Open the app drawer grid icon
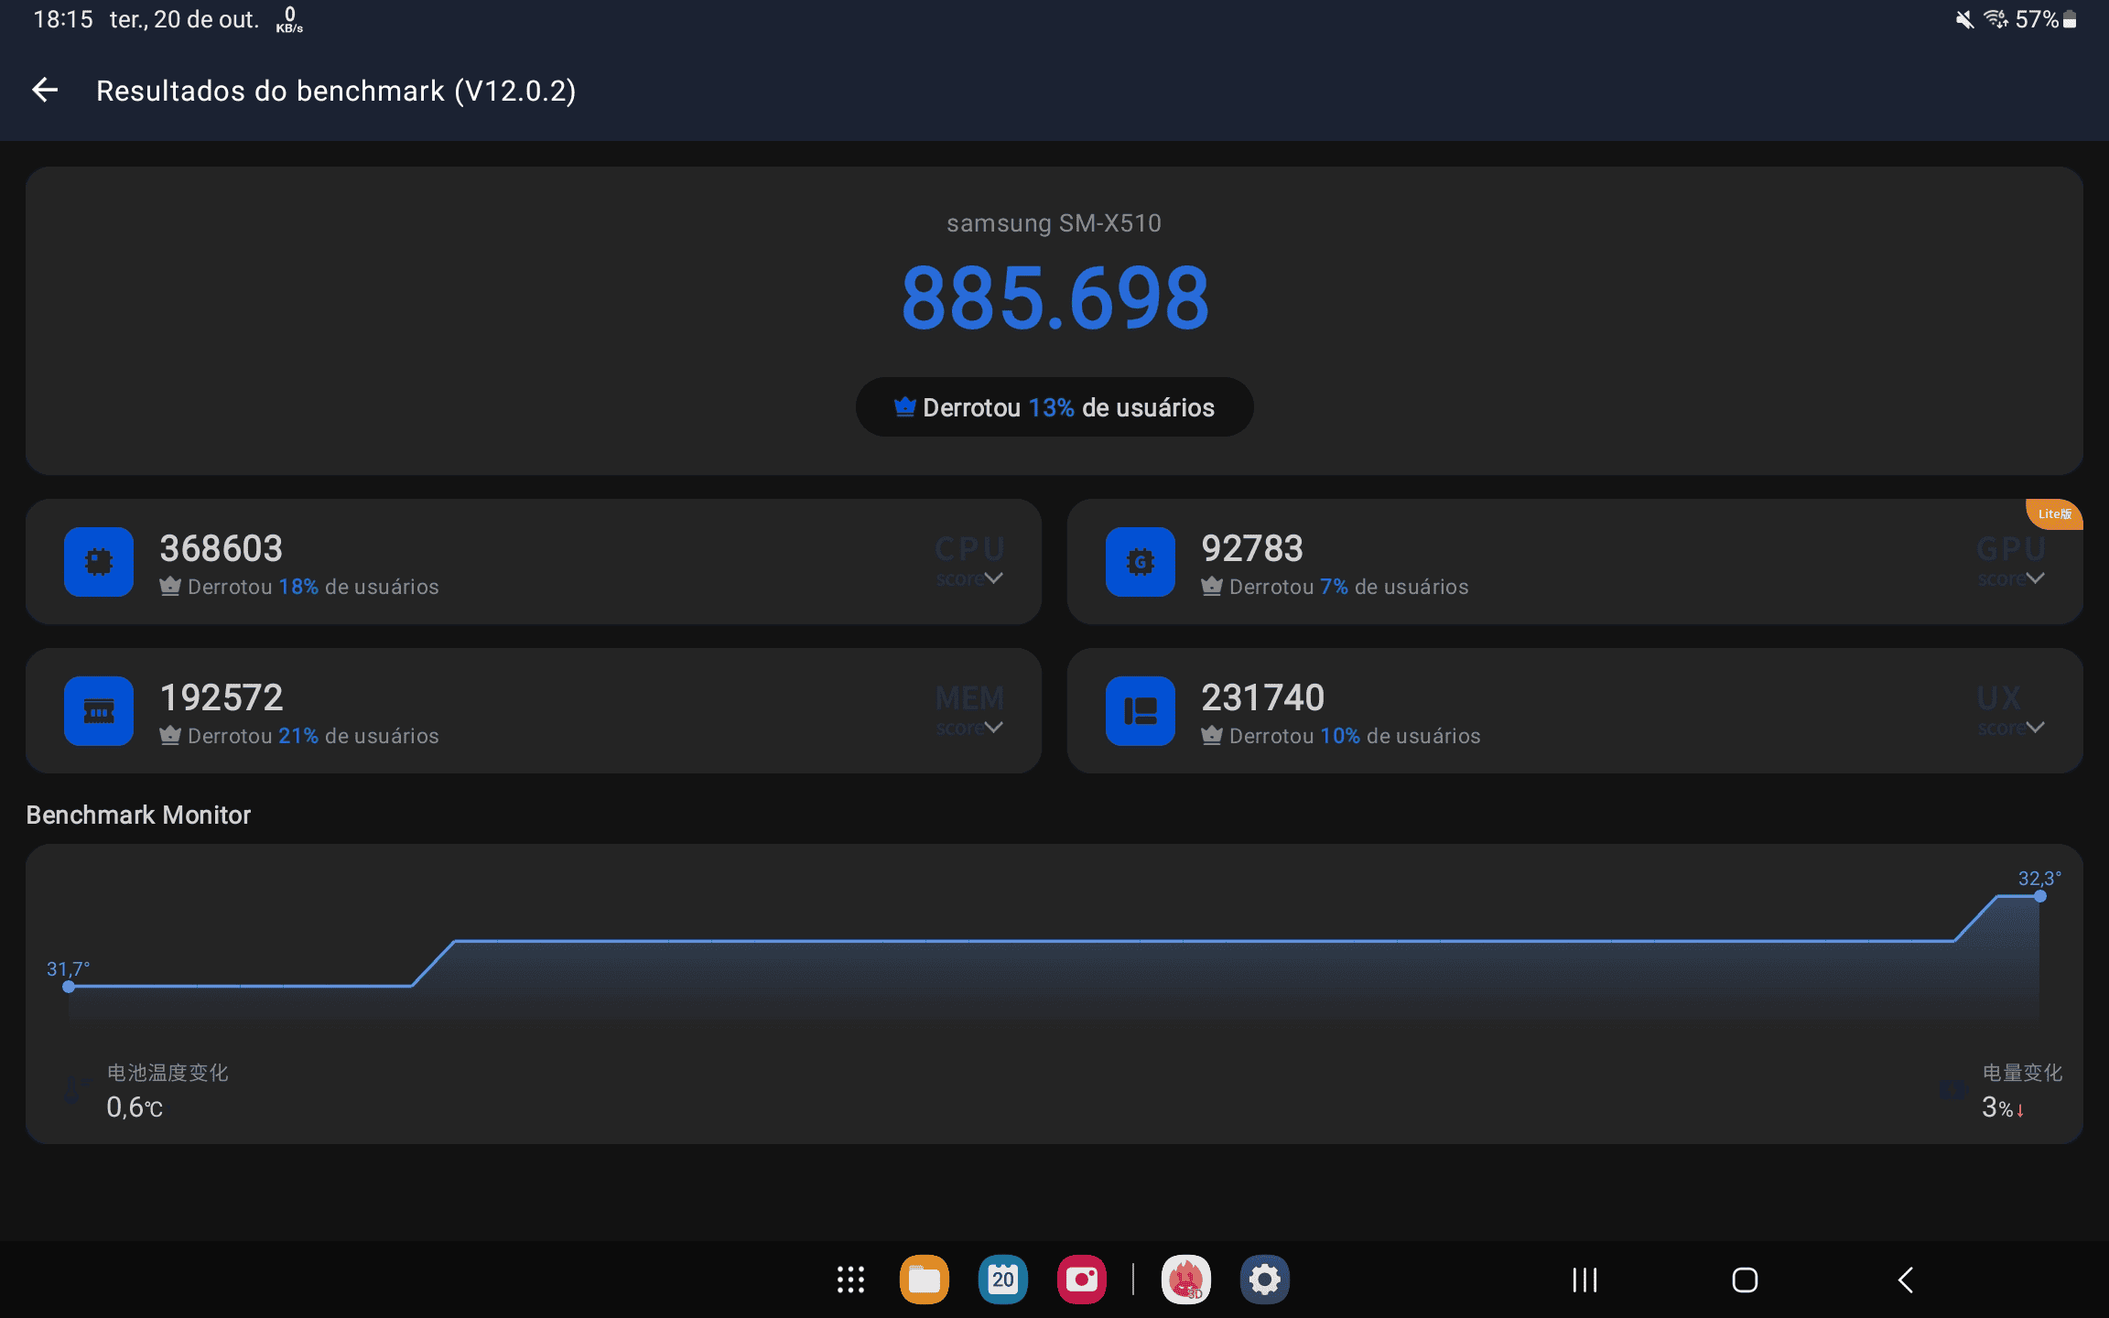This screenshot has width=2109, height=1318. [x=850, y=1280]
